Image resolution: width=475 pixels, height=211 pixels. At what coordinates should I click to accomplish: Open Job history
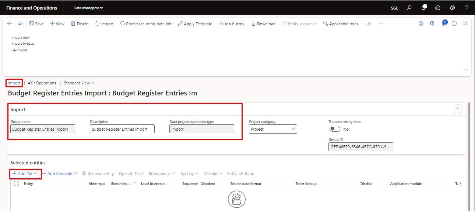[x=232, y=23]
